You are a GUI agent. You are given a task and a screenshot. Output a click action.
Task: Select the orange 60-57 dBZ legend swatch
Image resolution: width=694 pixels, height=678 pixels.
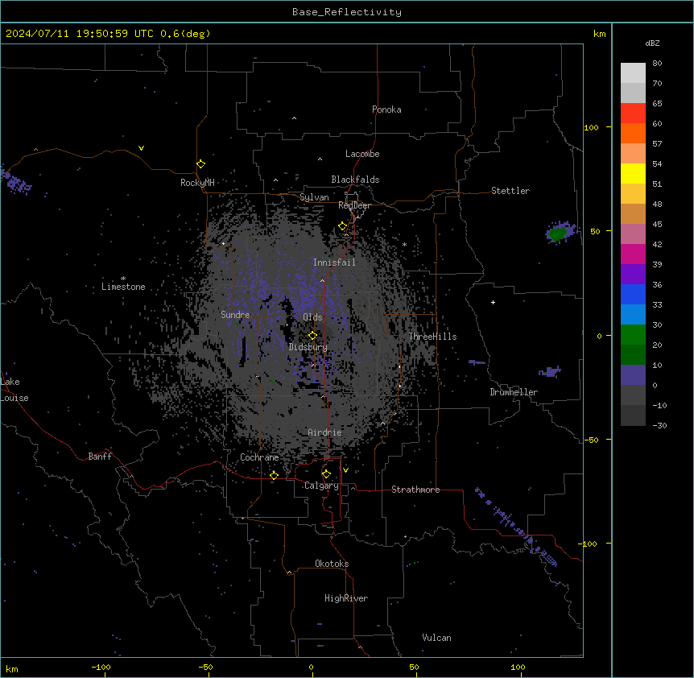tap(633, 133)
